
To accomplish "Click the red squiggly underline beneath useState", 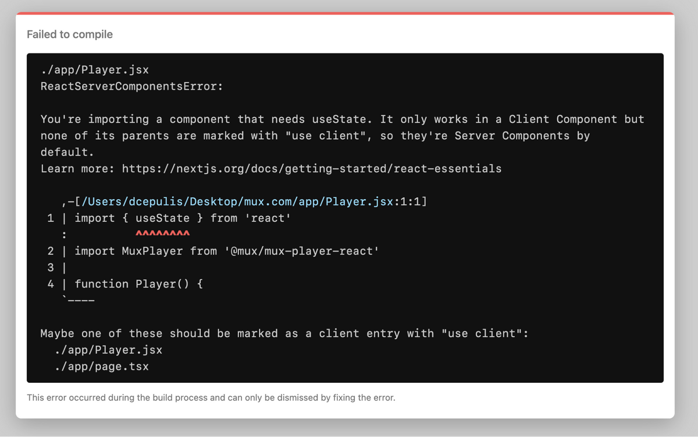I will pos(162,233).
